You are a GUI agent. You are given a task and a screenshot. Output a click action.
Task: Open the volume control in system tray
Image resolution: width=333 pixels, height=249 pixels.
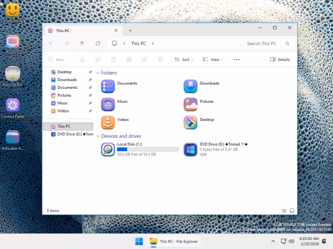292,241
